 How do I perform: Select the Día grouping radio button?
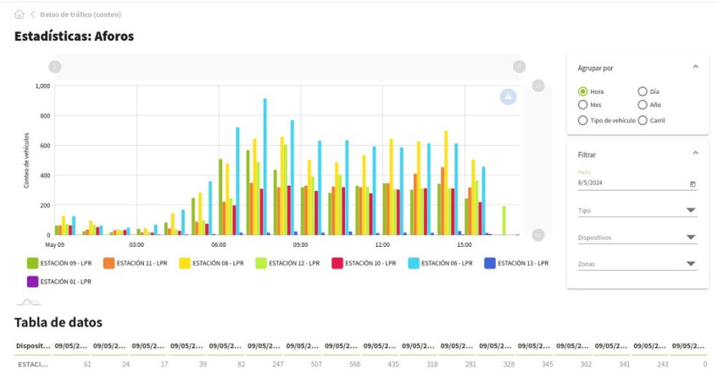(x=643, y=91)
